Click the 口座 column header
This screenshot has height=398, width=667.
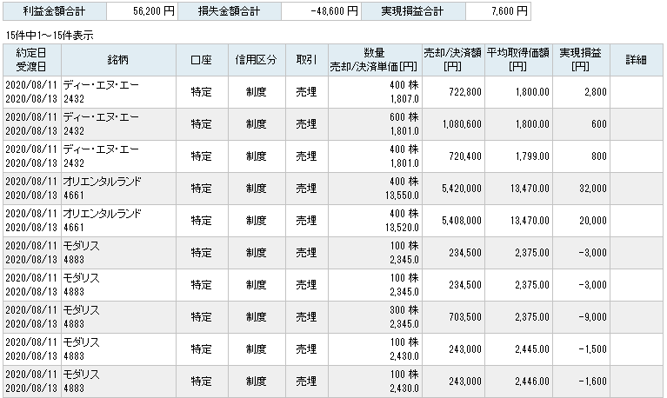pyautogui.click(x=202, y=60)
